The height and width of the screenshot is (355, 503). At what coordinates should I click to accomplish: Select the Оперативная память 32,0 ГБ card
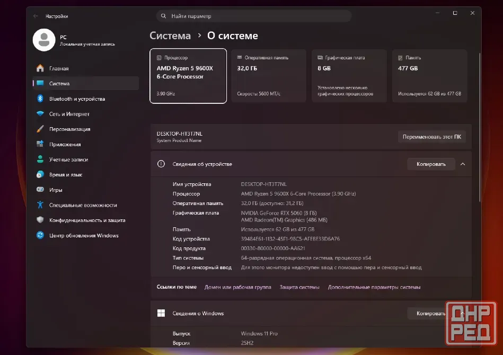(x=269, y=76)
